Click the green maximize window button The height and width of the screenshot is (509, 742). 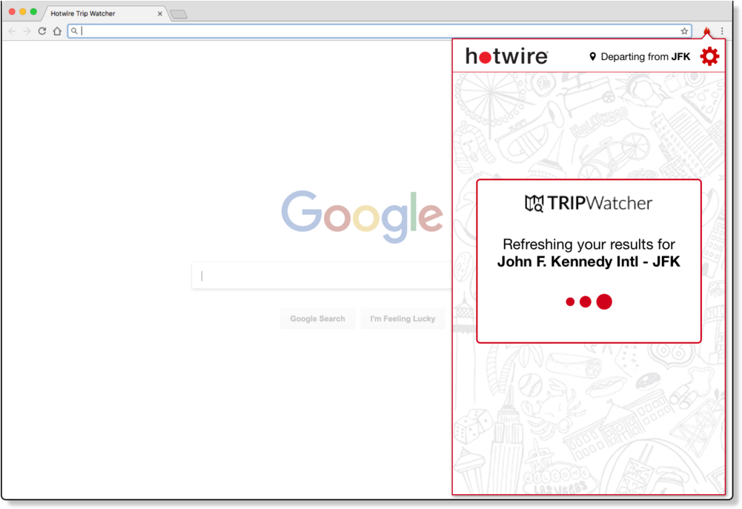(x=33, y=12)
